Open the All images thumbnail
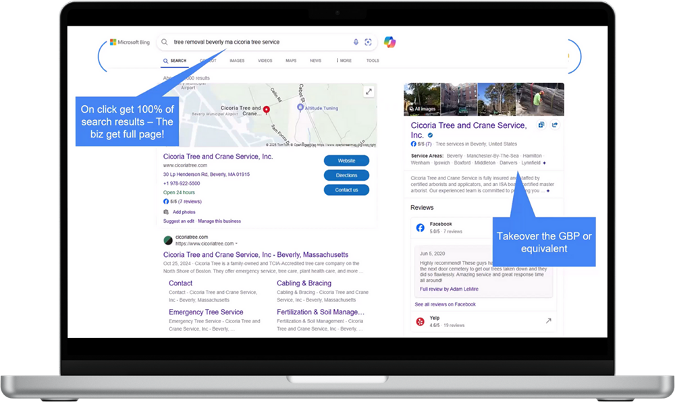The width and height of the screenshot is (675, 402). (422, 100)
